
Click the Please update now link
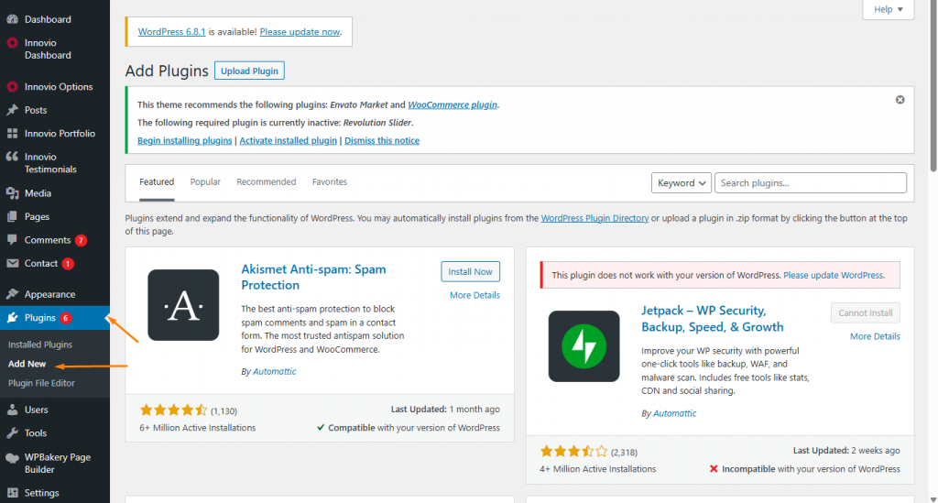(x=300, y=32)
